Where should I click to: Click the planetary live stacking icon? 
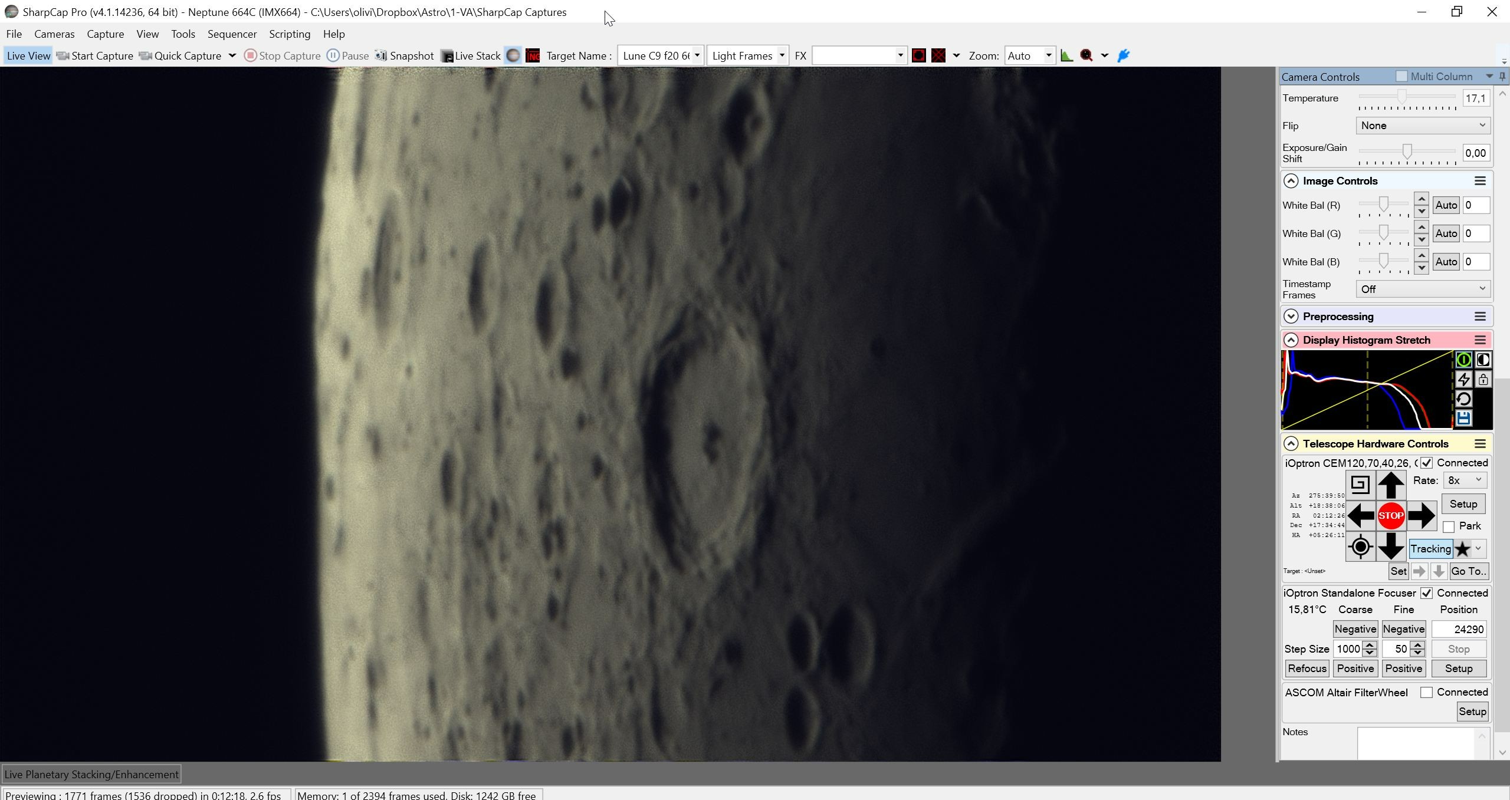tap(513, 55)
